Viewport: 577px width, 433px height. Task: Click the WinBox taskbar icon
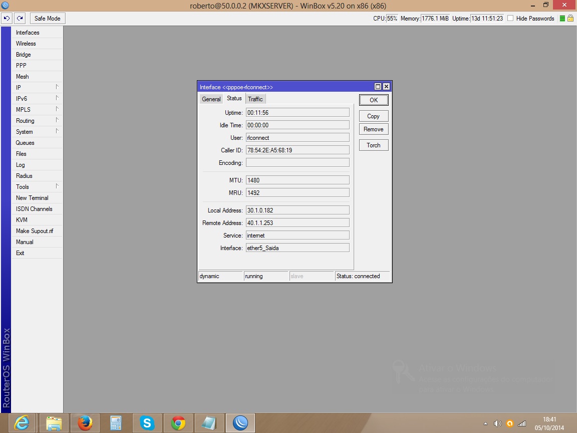click(240, 423)
